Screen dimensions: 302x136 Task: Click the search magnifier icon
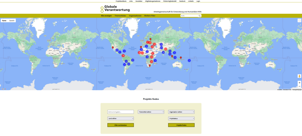[199, 16]
